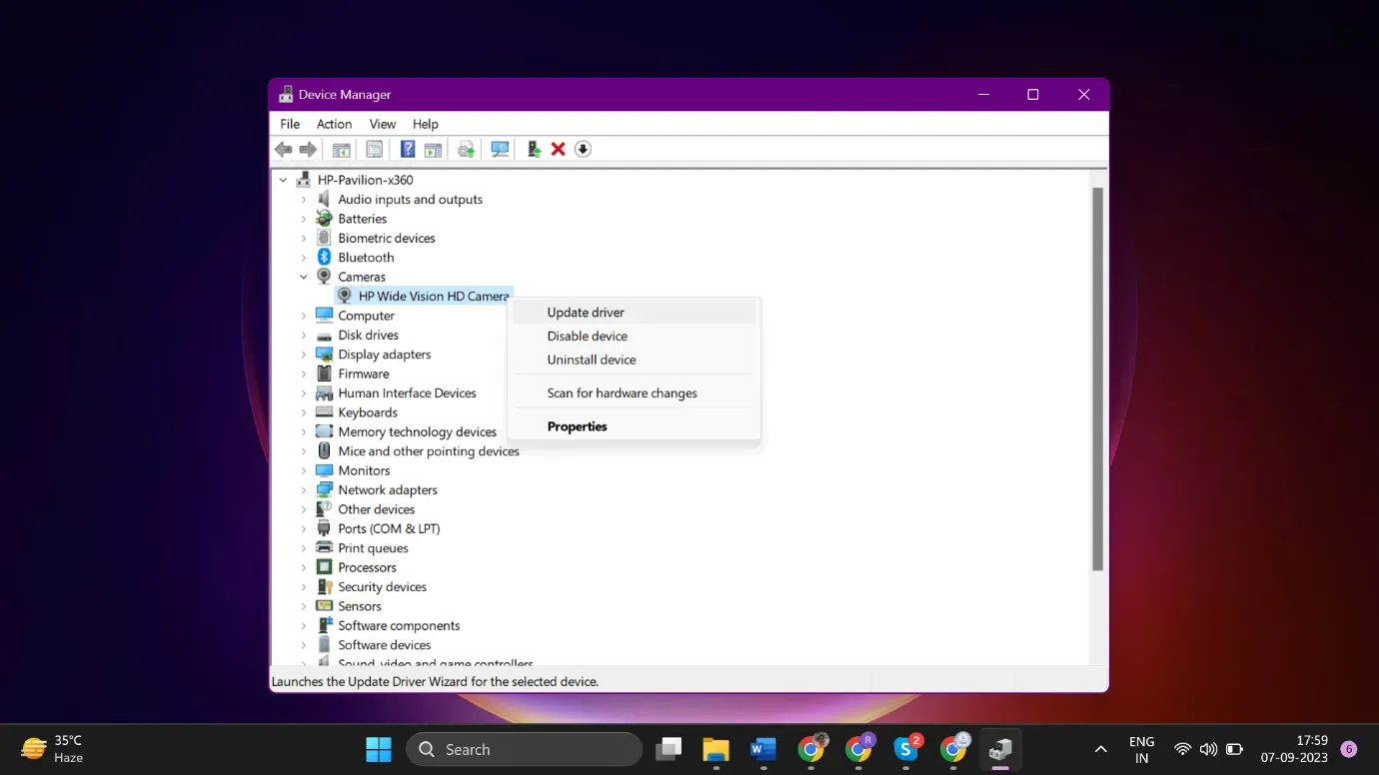
Task: Select the Software devices label
Action: pos(385,644)
